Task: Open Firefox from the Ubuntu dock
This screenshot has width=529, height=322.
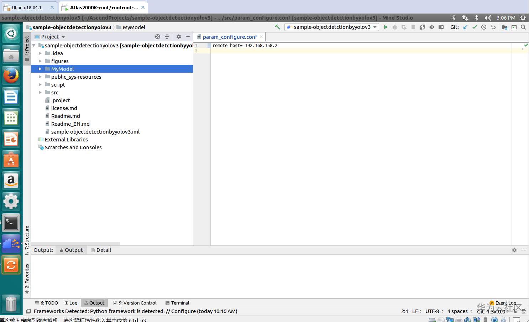Action: point(11,76)
